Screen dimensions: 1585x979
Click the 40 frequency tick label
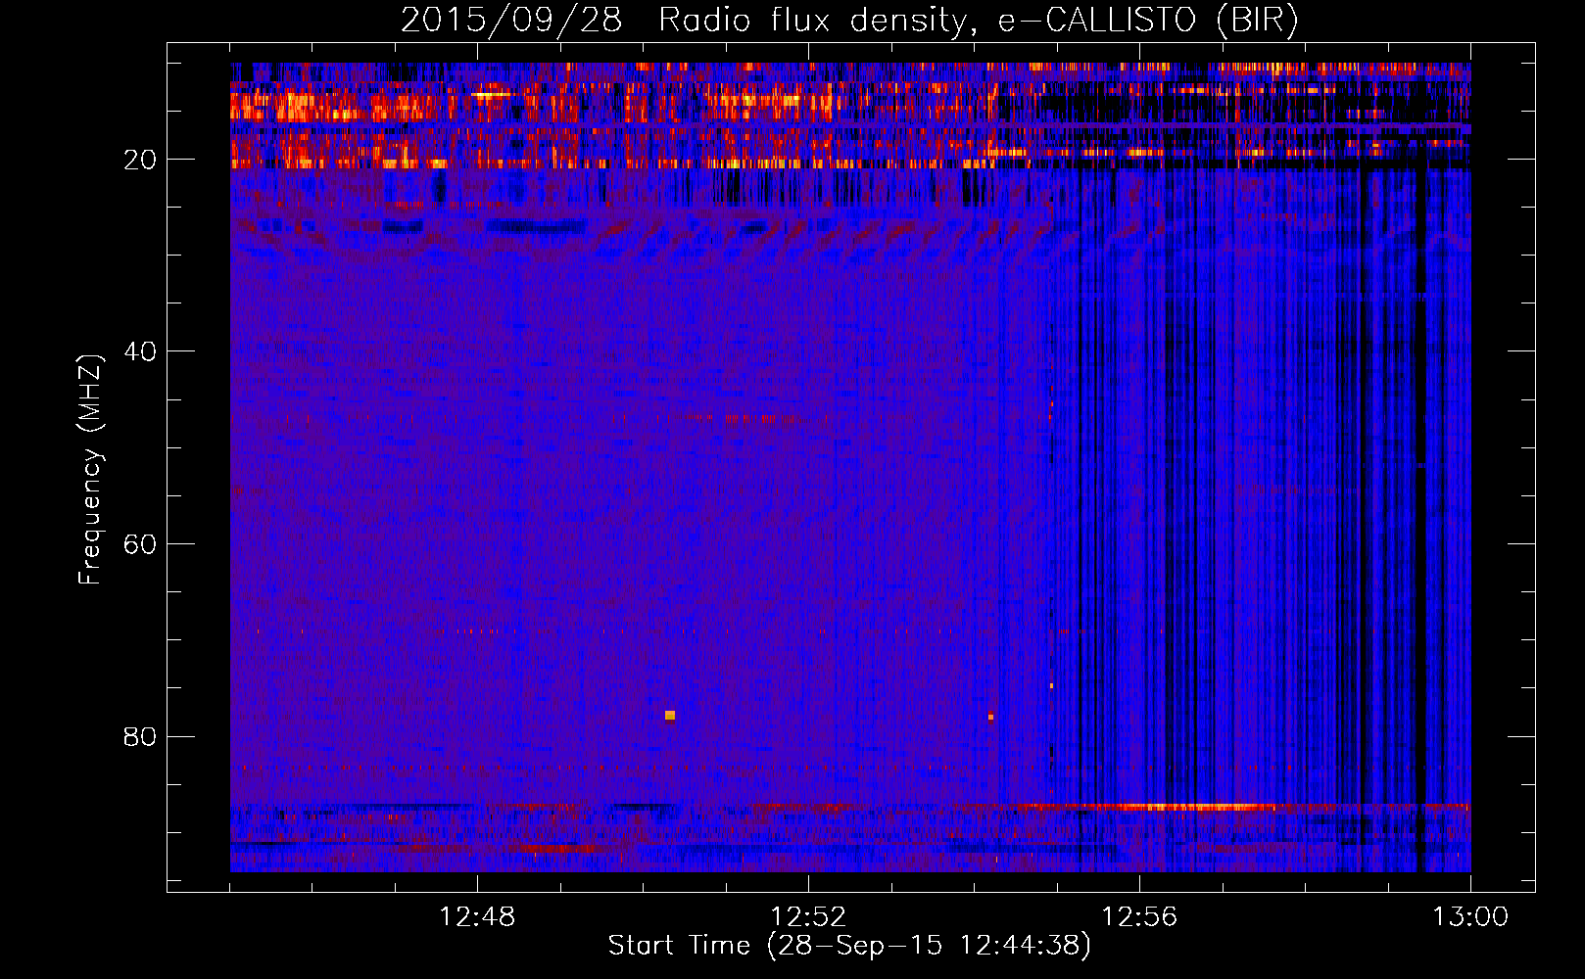pos(140,351)
